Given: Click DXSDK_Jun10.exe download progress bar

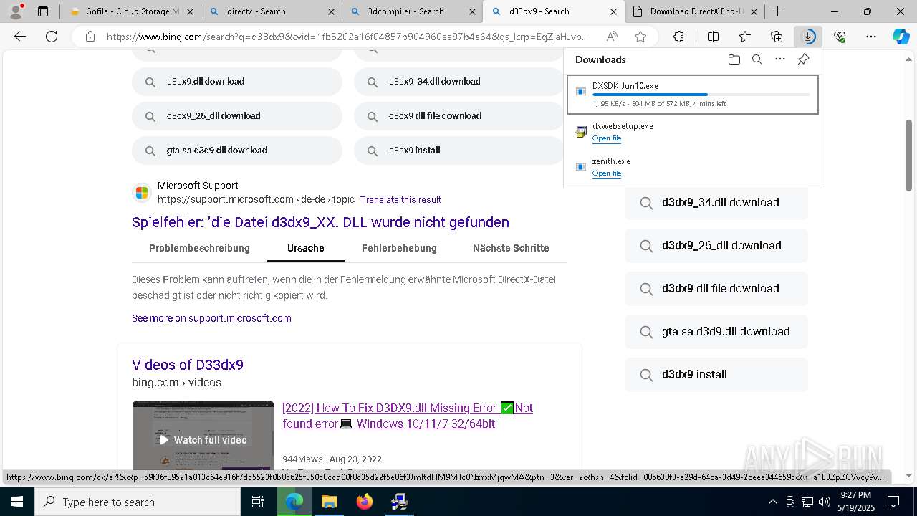Looking at the screenshot, I should click(x=701, y=95).
